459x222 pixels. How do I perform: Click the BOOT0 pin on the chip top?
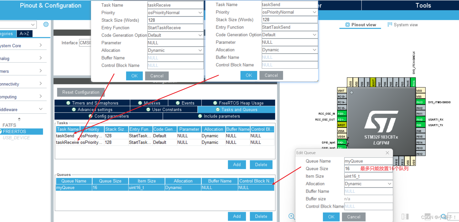click(373, 82)
